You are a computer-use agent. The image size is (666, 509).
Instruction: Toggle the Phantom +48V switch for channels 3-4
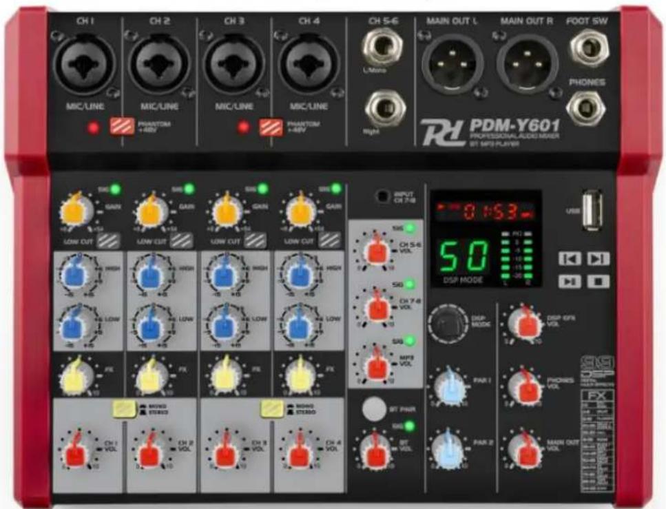click(x=271, y=127)
